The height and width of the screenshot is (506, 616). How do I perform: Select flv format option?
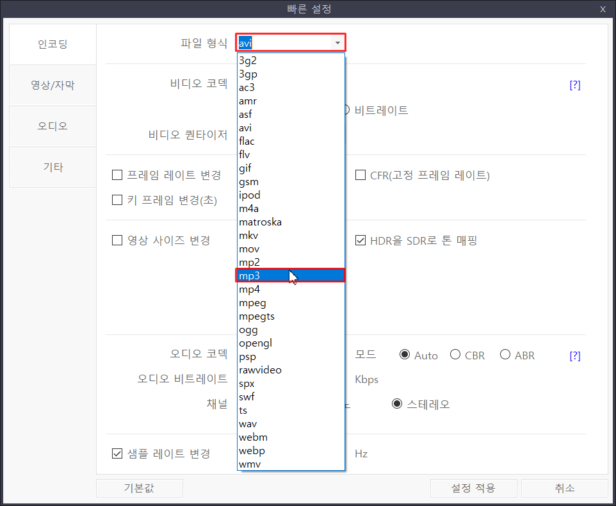291,154
